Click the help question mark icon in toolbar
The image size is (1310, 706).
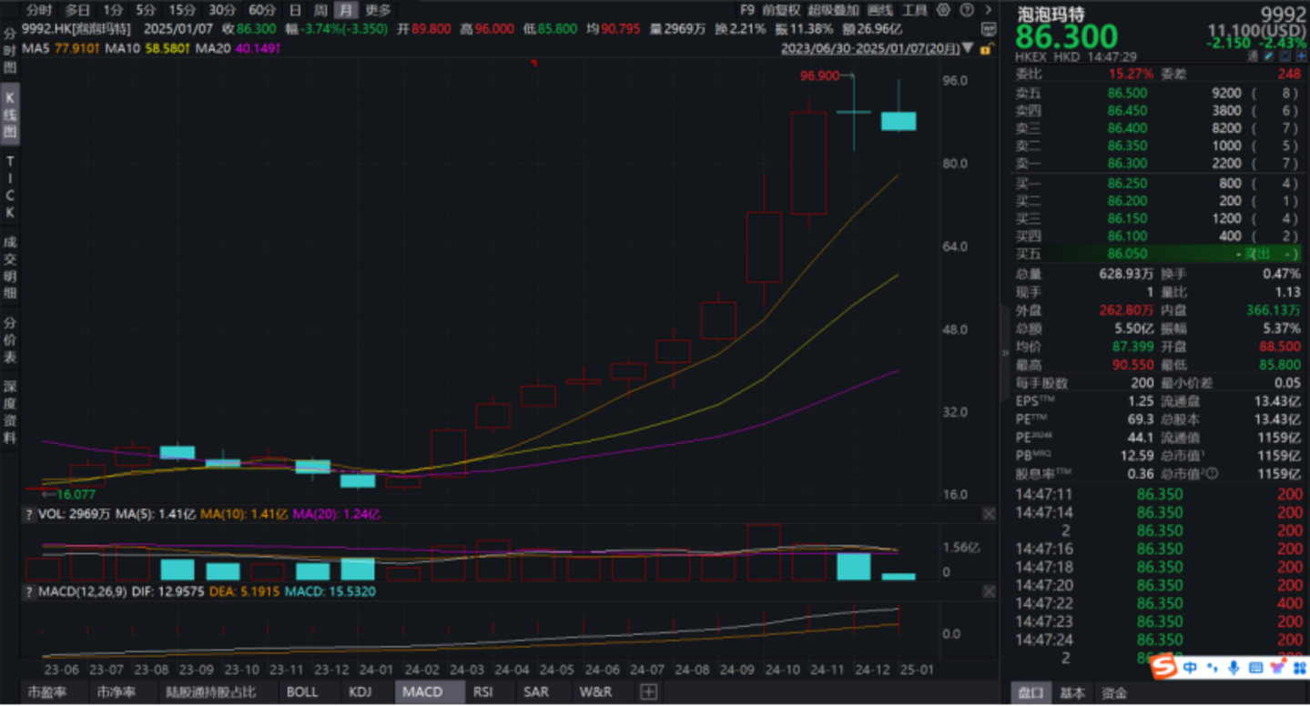(968, 10)
